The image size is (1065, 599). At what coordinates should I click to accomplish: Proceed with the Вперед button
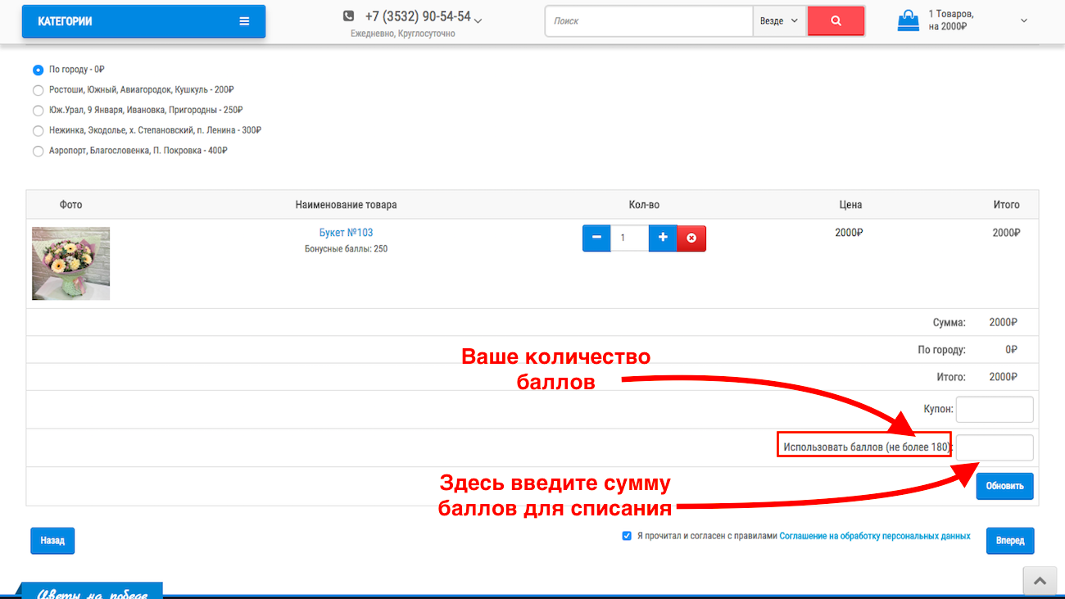(1010, 541)
